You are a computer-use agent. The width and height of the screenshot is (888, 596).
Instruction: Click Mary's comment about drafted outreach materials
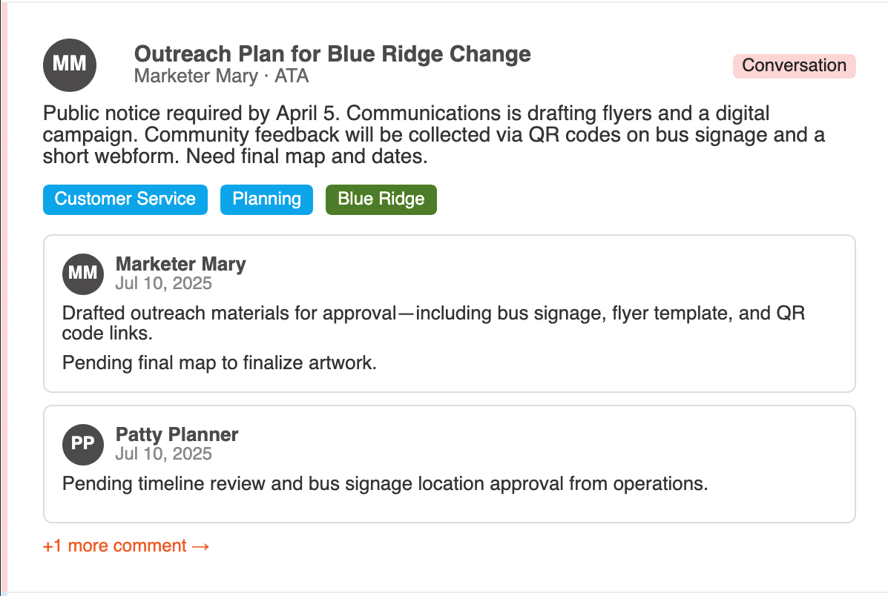coord(433,322)
